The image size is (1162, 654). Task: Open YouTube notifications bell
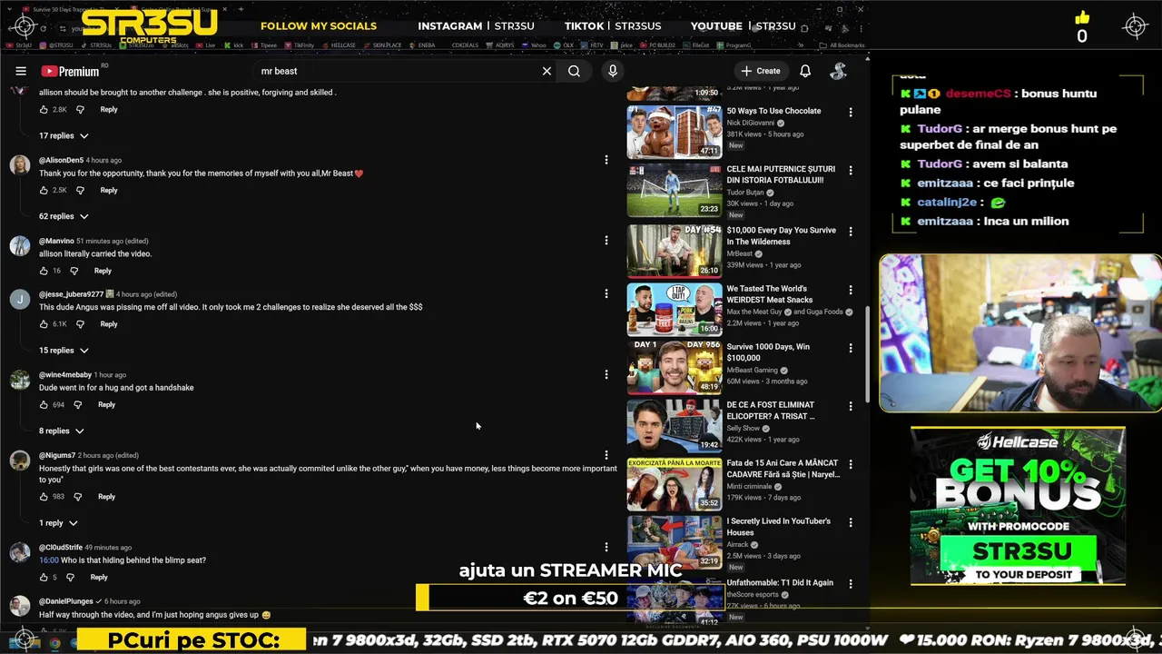(x=805, y=71)
